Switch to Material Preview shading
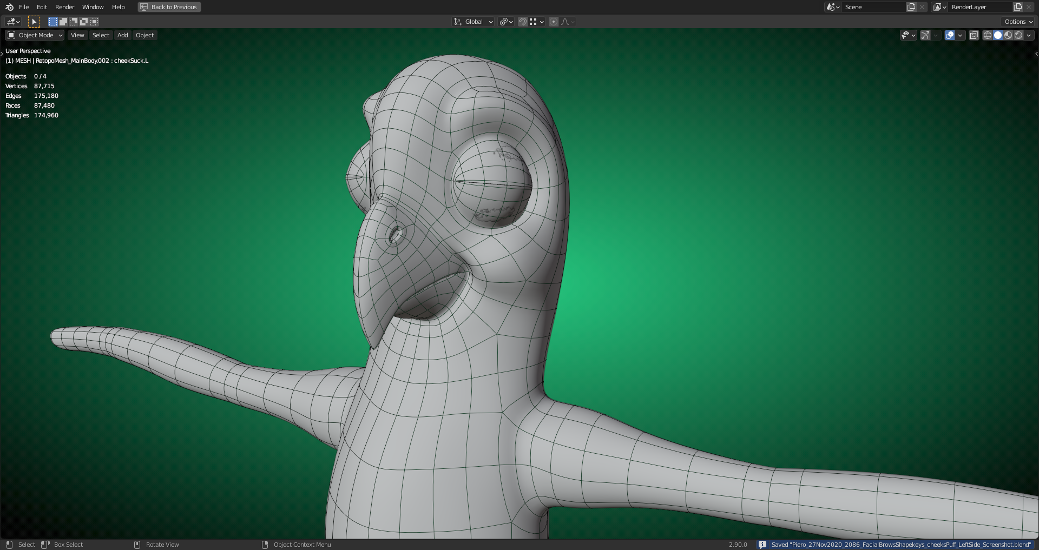Image resolution: width=1039 pixels, height=550 pixels. coord(1008,35)
